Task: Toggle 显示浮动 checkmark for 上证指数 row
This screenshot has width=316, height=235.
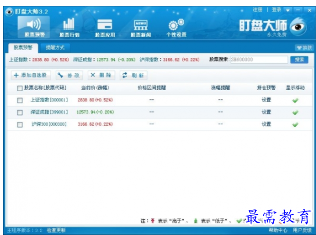Action: (295, 100)
